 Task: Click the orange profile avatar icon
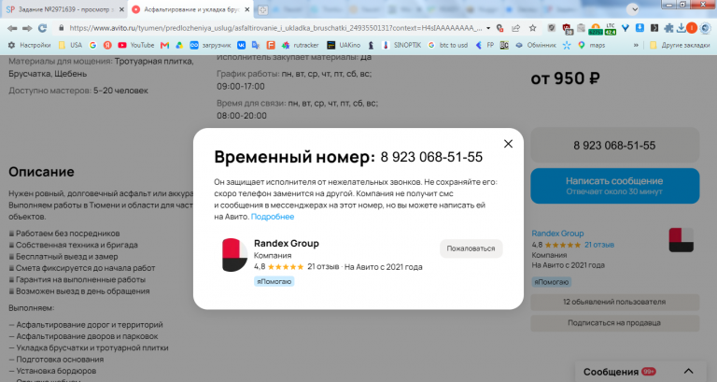click(x=692, y=28)
